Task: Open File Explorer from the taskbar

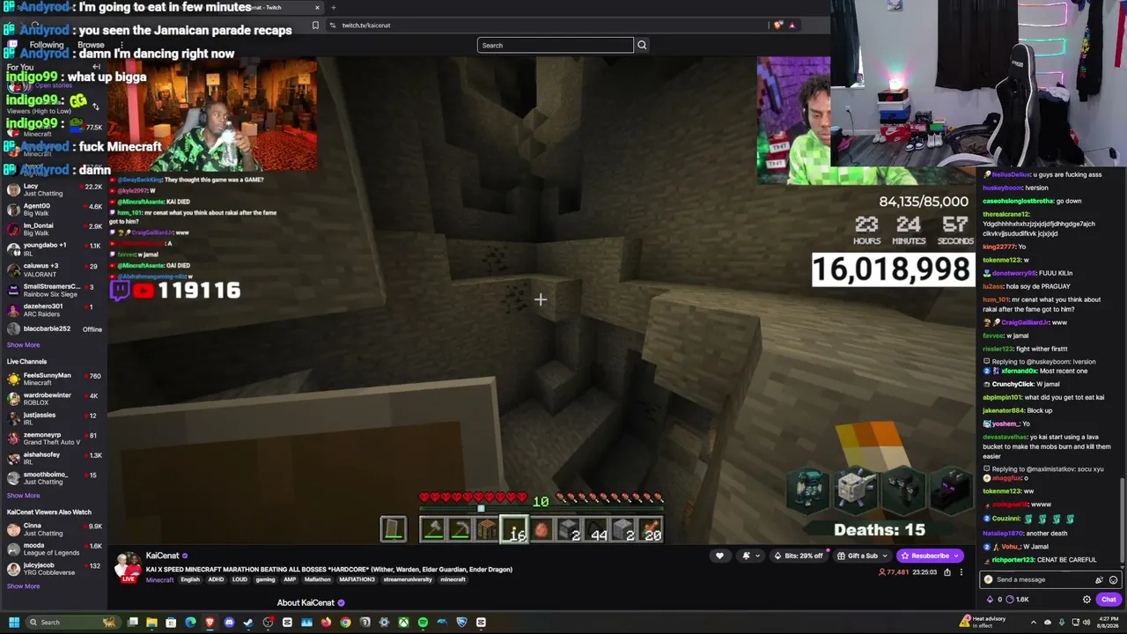Action: pyautogui.click(x=151, y=623)
